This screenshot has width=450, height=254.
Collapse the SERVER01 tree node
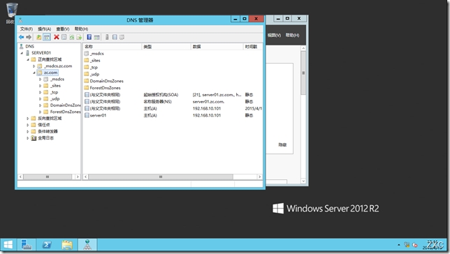[x=22, y=53]
